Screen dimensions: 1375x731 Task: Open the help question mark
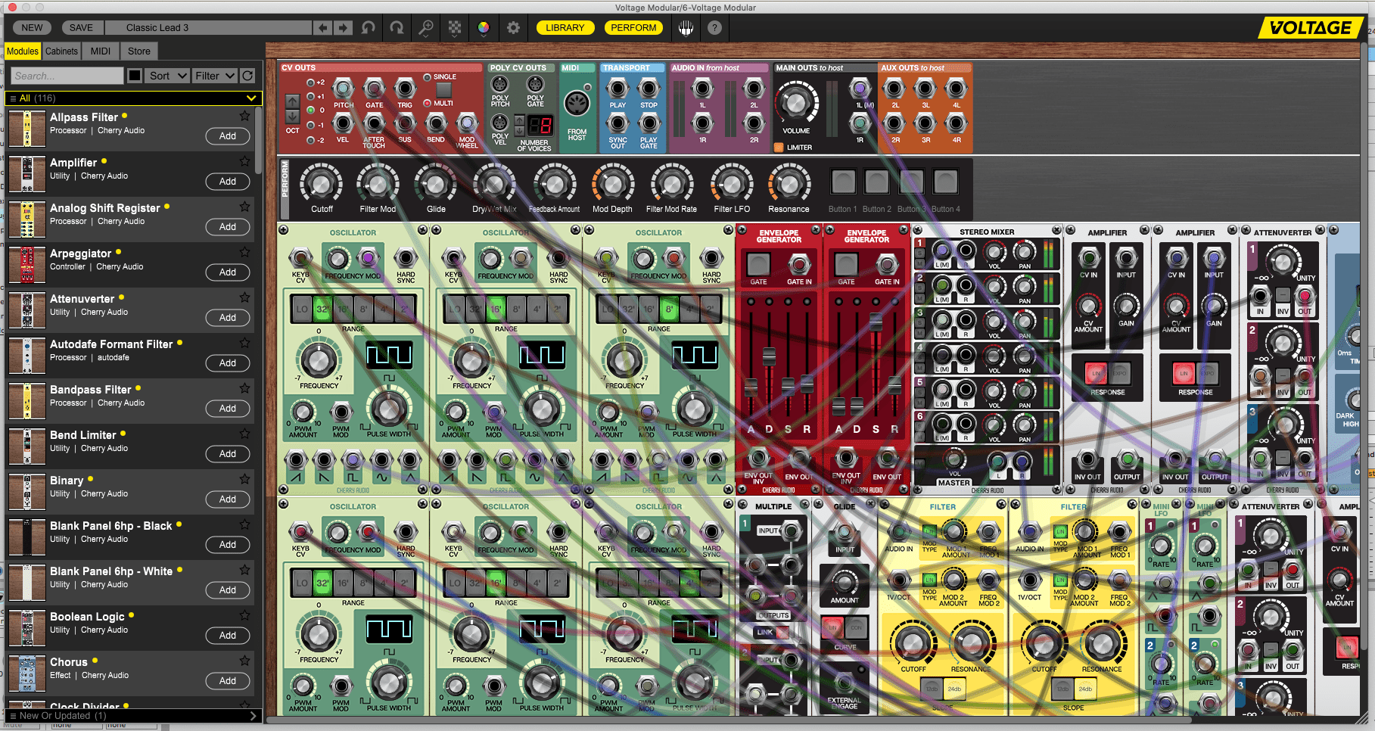(x=714, y=28)
